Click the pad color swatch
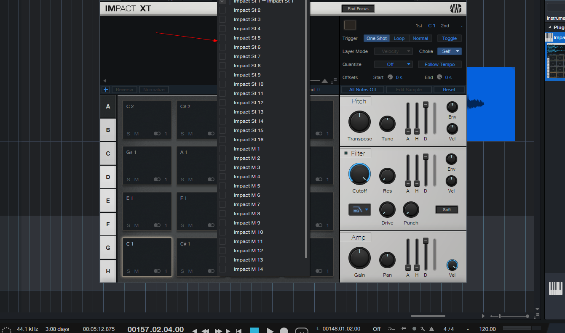565x333 pixels. click(x=350, y=25)
